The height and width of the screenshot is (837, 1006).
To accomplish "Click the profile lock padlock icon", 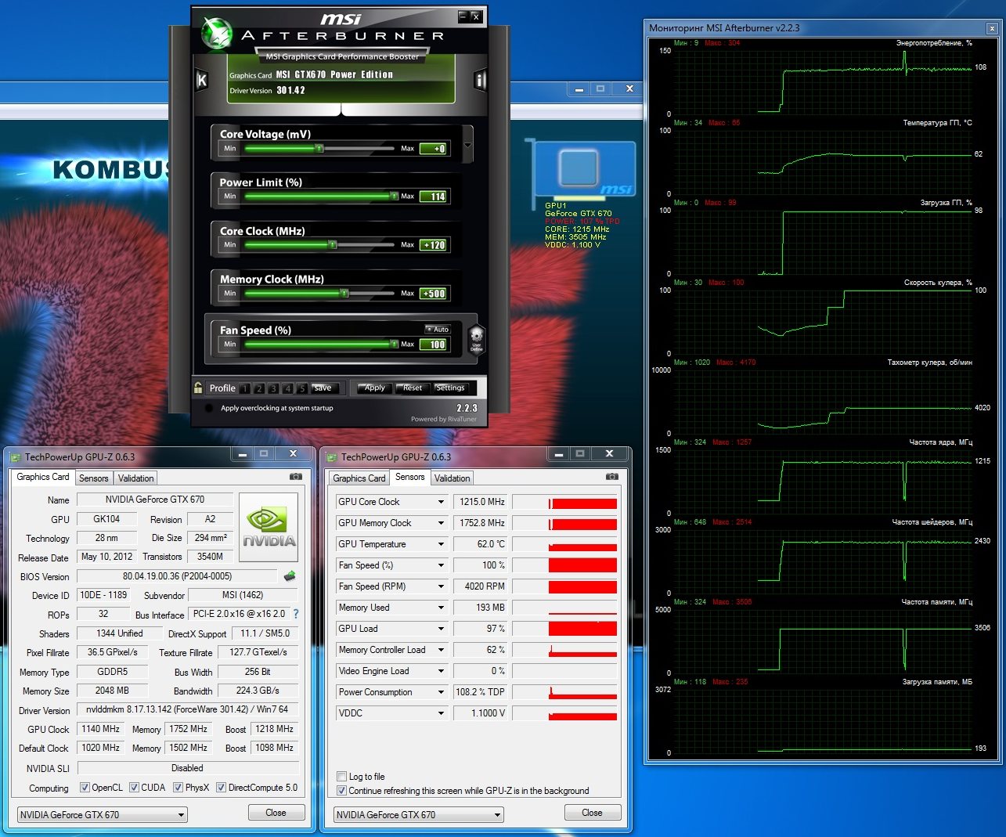I will [199, 387].
